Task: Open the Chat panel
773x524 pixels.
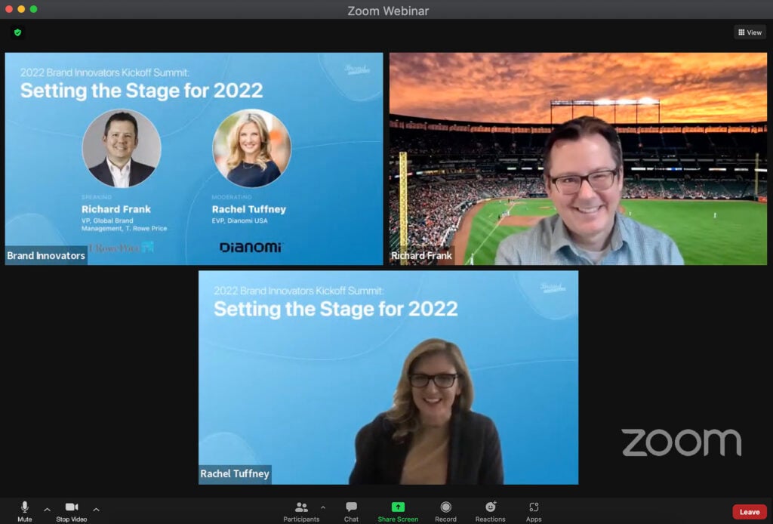Action: 351,510
